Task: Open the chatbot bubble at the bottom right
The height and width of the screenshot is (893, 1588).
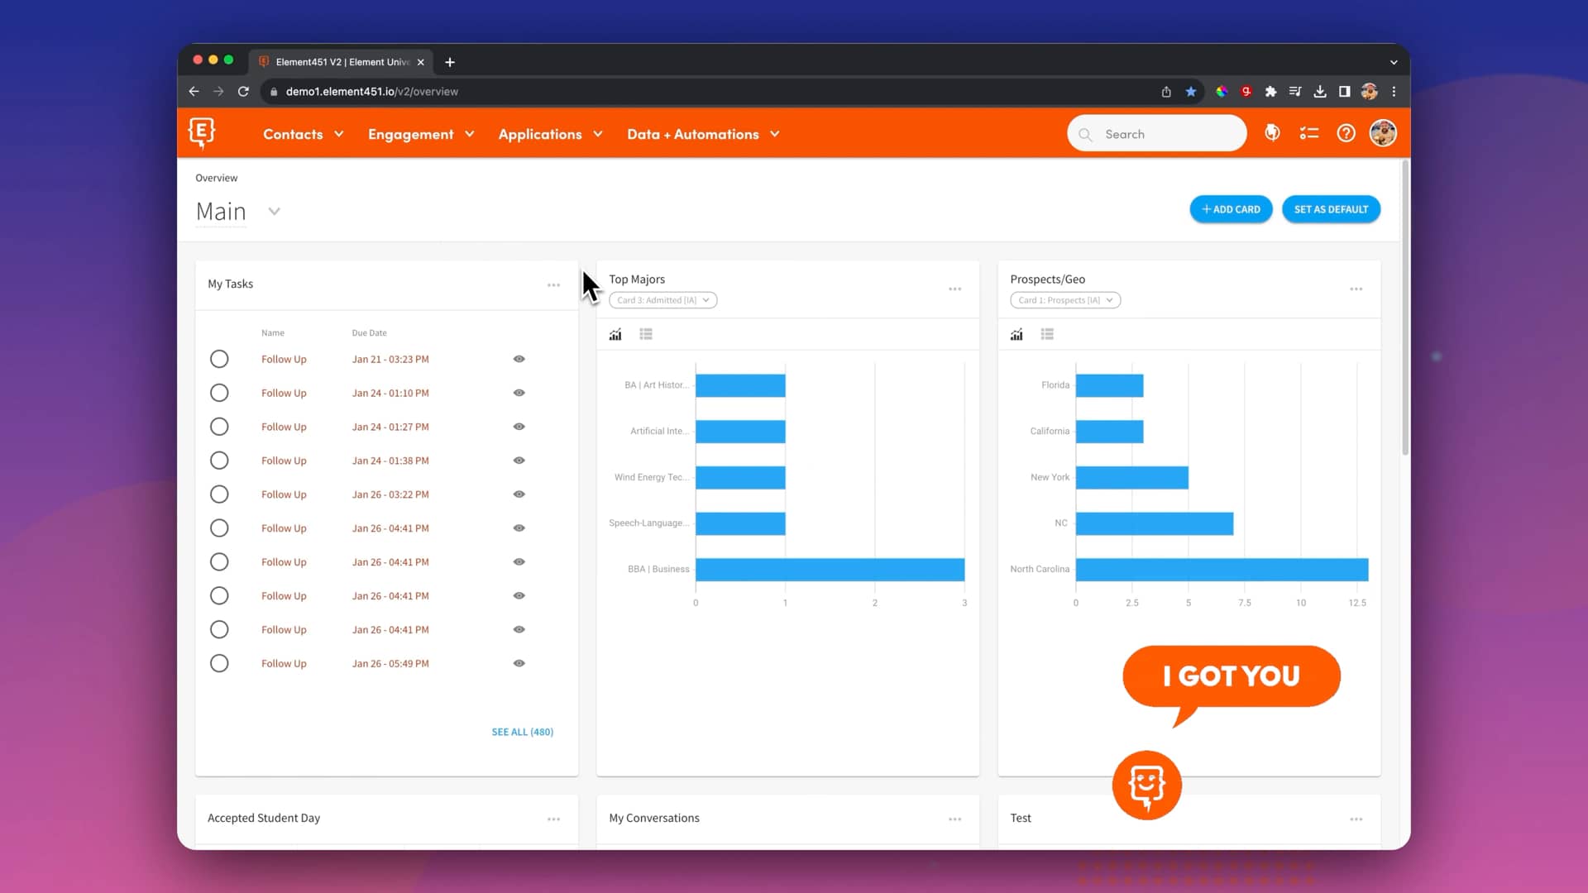Action: coord(1146,785)
